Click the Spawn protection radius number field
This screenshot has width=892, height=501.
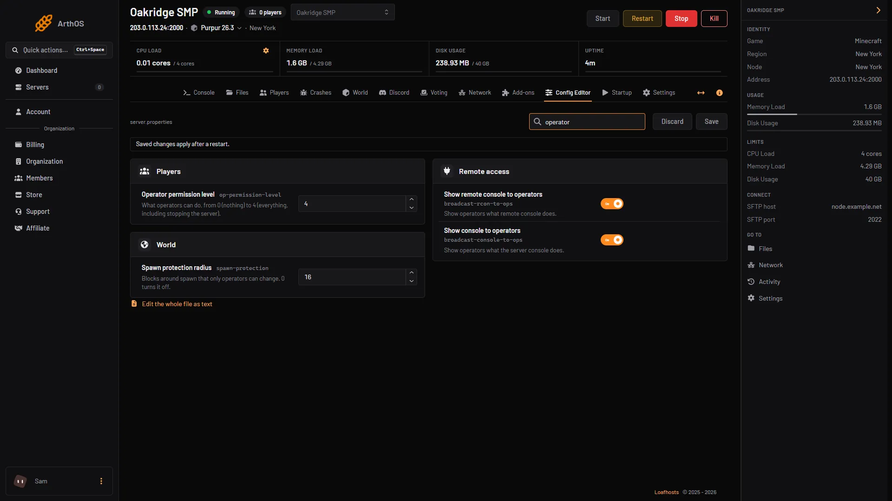(352, 277)
